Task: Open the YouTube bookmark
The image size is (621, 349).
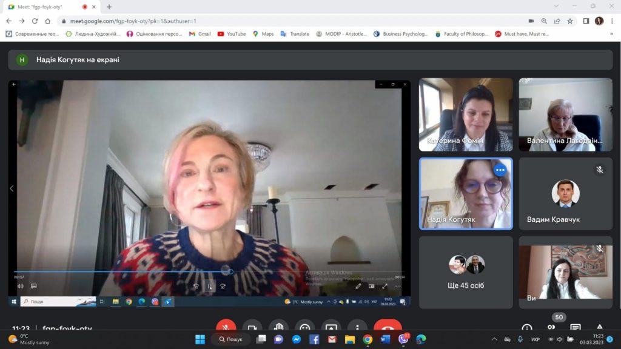Action: point(231,34)
